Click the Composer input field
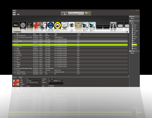 [34, 84]
